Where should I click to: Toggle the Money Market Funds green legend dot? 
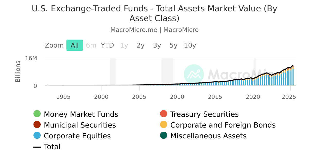coord(37,114)
